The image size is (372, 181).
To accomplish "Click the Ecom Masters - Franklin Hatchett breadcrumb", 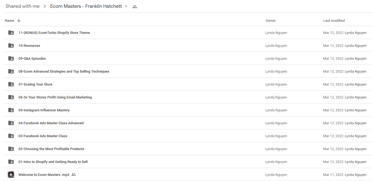I will pyautogui.click(x=86, y=6).
